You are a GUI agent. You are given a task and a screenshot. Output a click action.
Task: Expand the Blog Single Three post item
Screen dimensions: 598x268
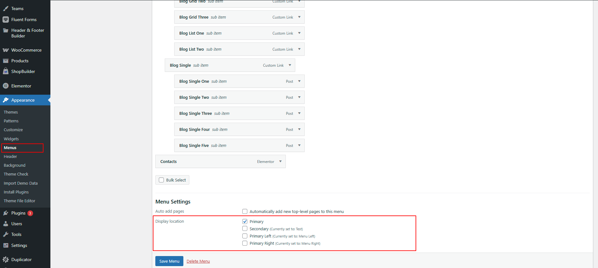pos(299,113)
